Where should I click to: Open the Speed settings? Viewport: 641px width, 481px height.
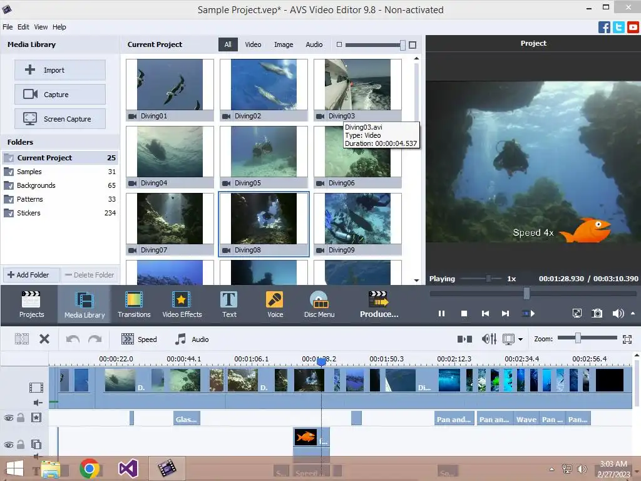(x=139, y=339)
